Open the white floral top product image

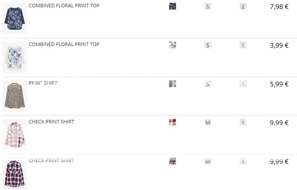[15, 57]
